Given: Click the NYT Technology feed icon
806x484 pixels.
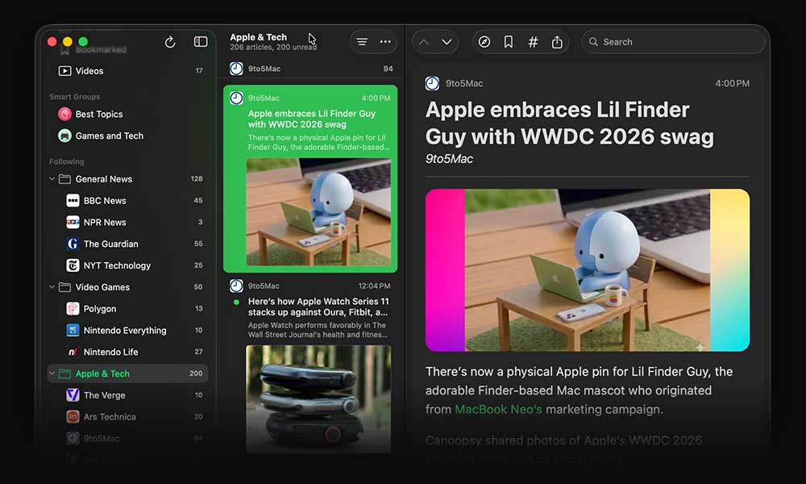Looking at the screenshot, I should tap(73, 265).
